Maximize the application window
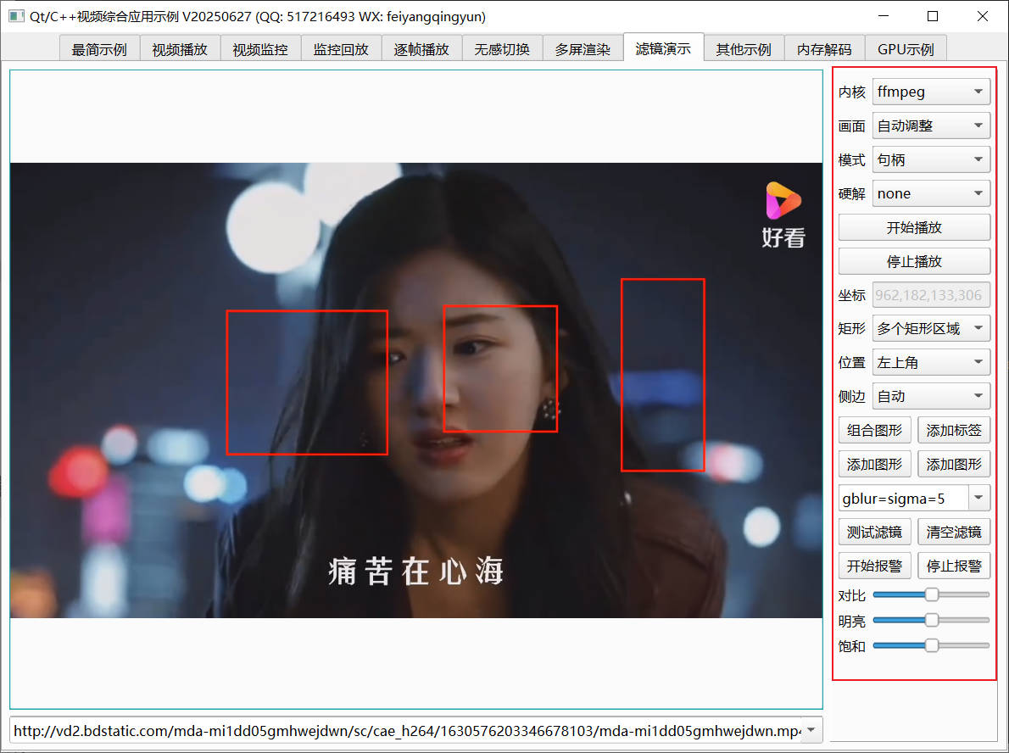The height and width of the screenshot is (753, 1009). point(933,16)
